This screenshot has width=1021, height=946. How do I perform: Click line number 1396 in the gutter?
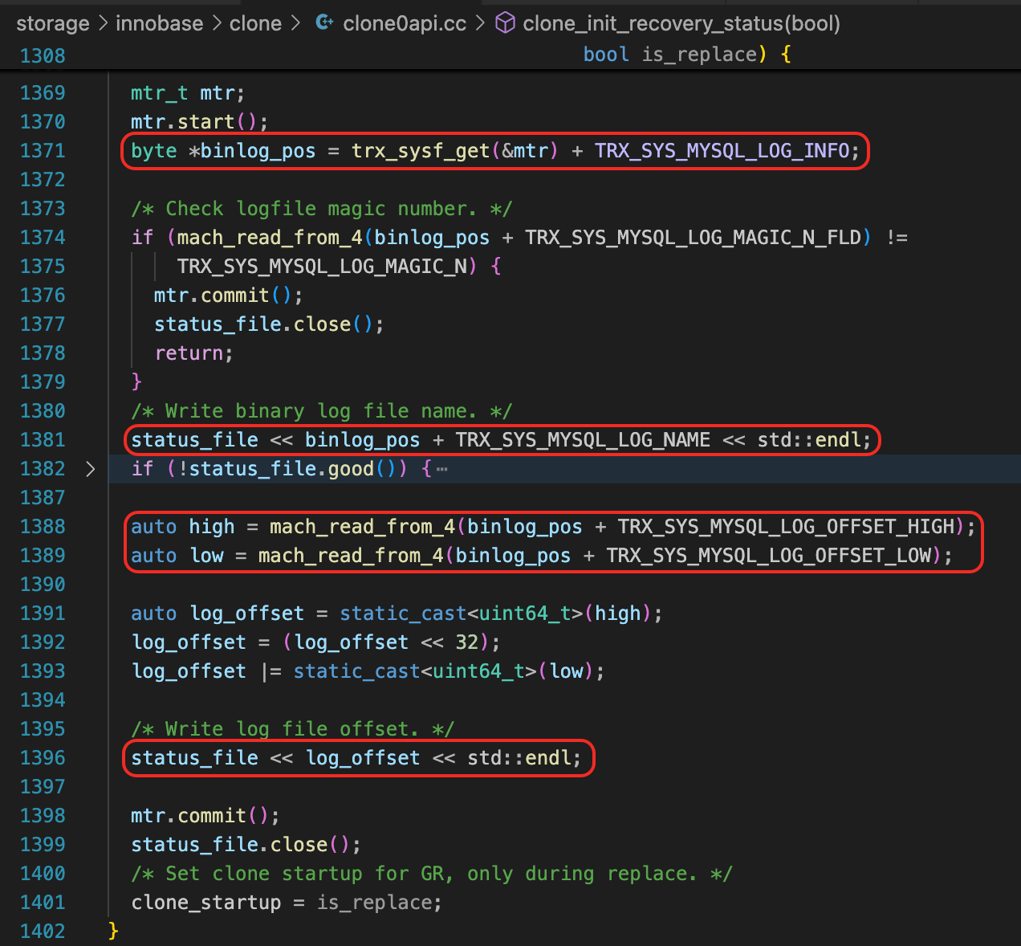(43, 758)
